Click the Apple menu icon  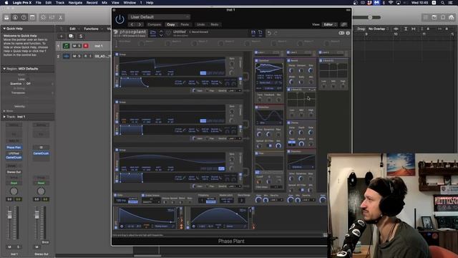[6, 3]
